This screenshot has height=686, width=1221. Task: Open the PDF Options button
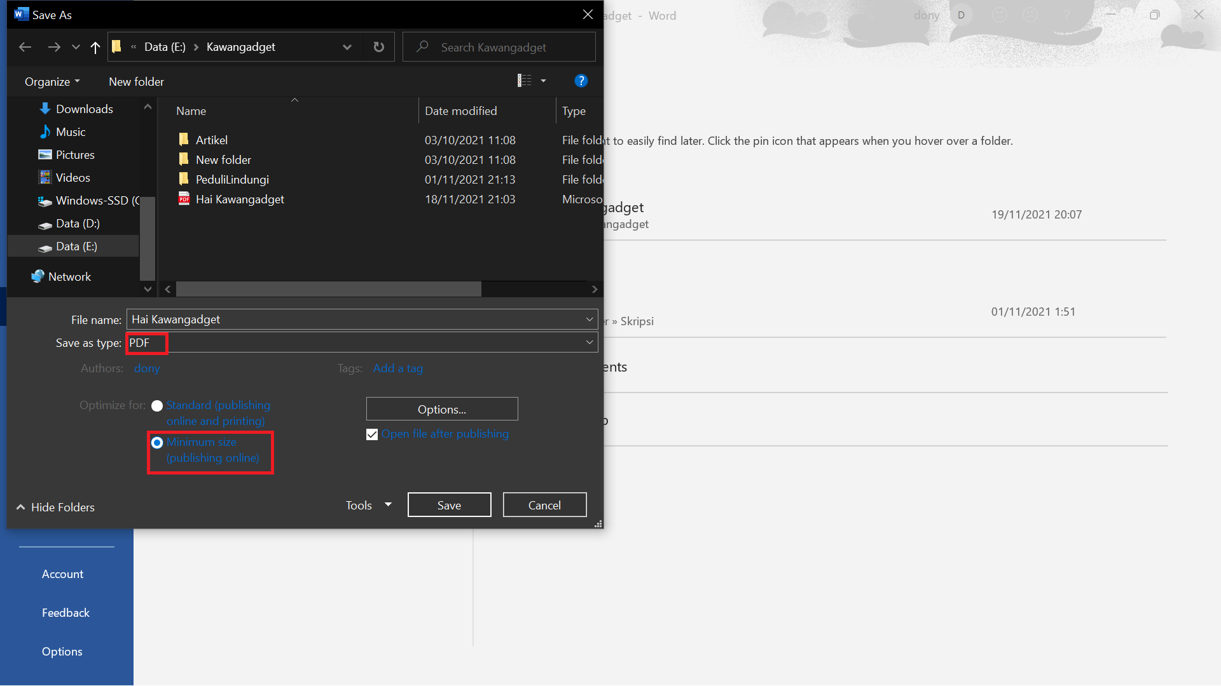(x=442, y=409)
